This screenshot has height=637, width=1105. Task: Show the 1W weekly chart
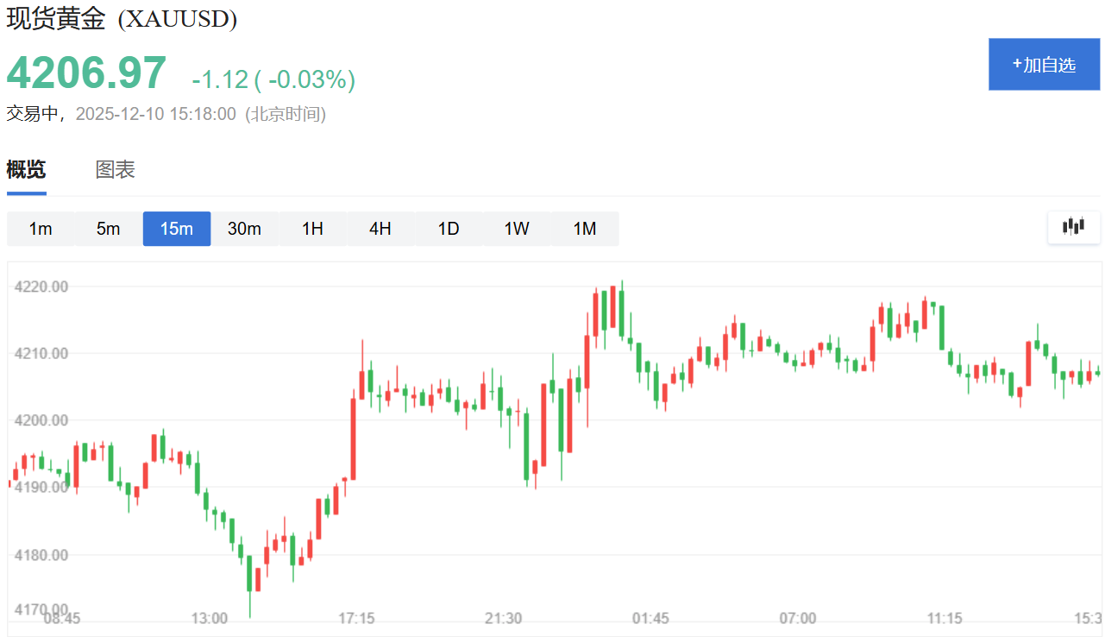coord(517,229)
